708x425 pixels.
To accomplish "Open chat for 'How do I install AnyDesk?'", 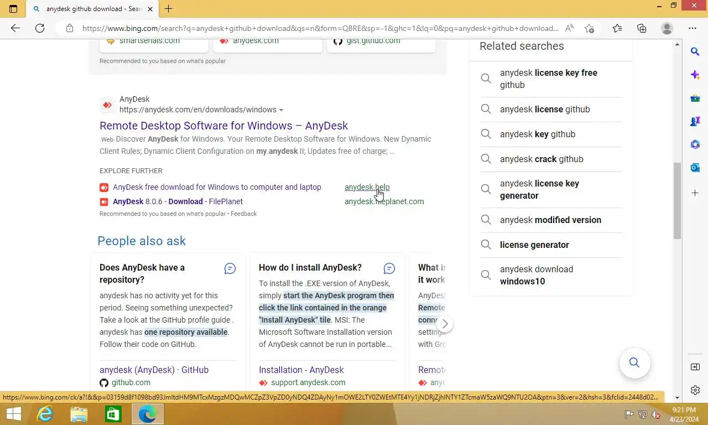I will tap(389, 268).
